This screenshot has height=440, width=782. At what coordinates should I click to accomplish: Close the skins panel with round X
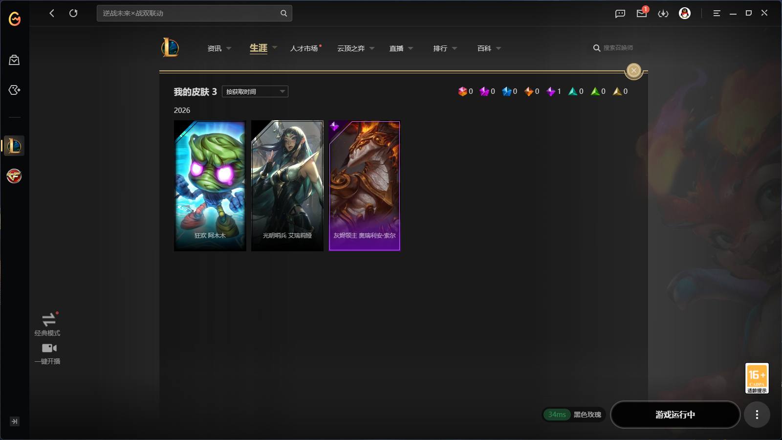click(634, 71)
